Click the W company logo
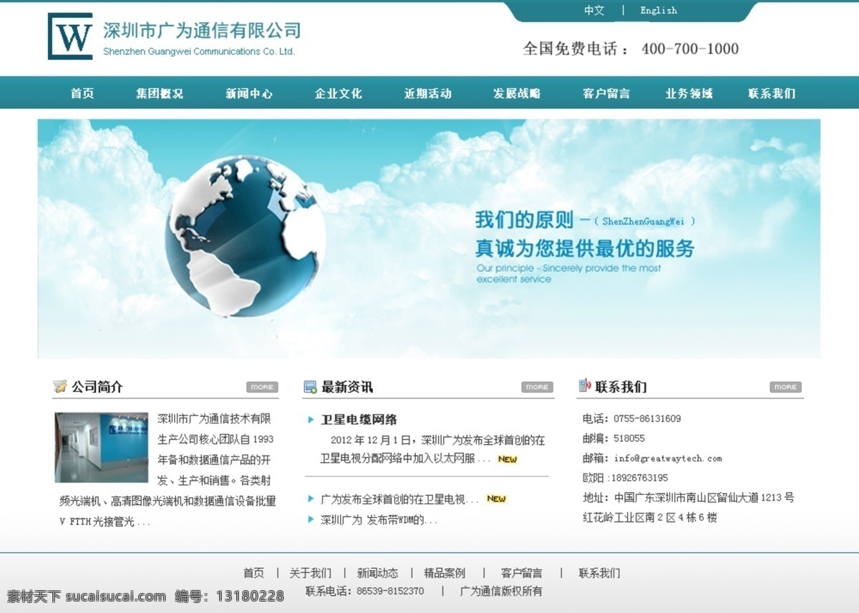The image size is (859, 613). 70,36
